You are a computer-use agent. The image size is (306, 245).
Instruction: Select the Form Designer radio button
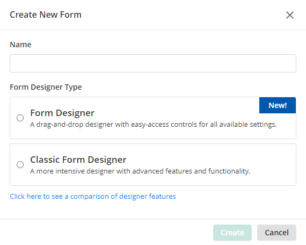(x=20, y=118)
